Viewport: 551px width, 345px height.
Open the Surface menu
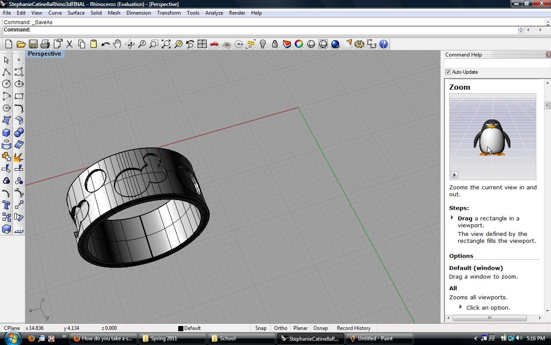(x=76, y=13)
